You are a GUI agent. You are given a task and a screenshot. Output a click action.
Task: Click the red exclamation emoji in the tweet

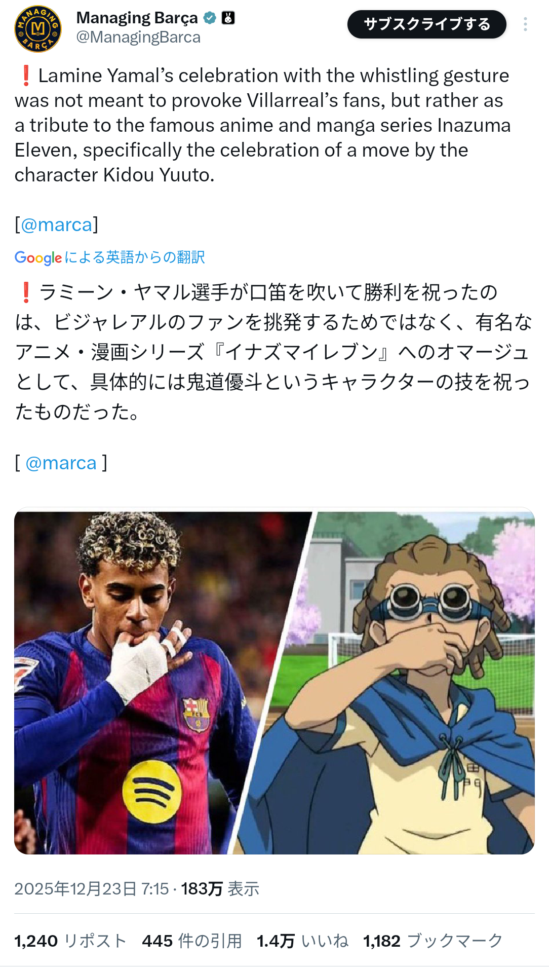pos(25,76)
